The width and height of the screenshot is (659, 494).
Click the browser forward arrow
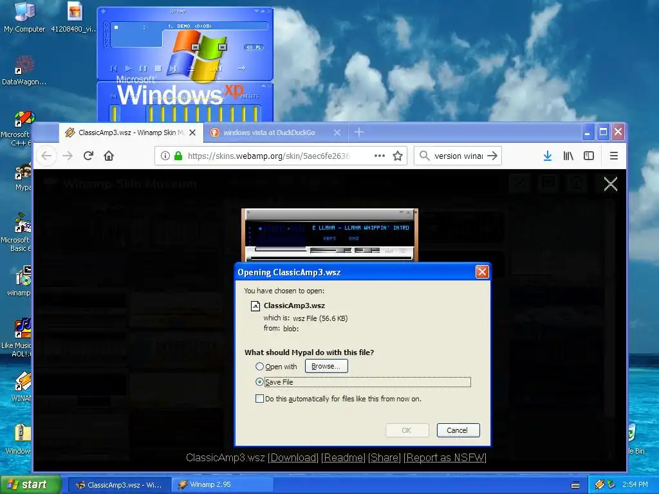pyautogui.click(x=68, y=156)
